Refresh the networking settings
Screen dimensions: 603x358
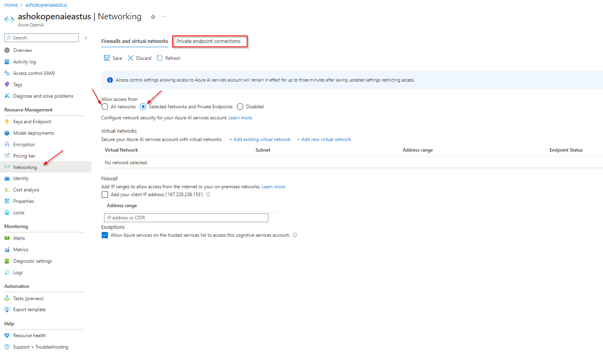point(169,58)
